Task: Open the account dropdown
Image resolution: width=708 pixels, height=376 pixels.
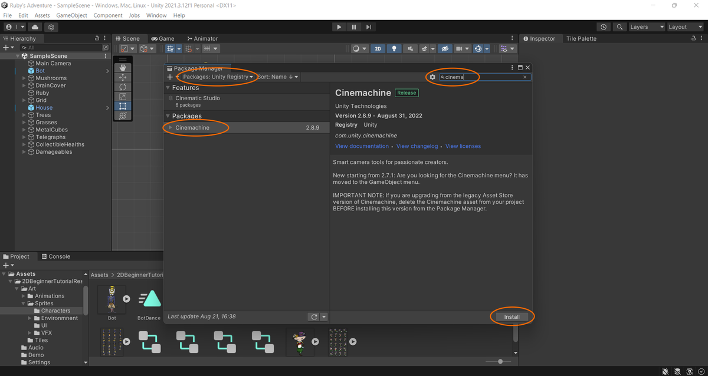Action: pos(15,27)
